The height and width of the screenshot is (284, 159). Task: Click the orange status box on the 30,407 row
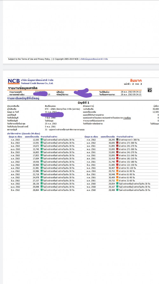(117, 168)
